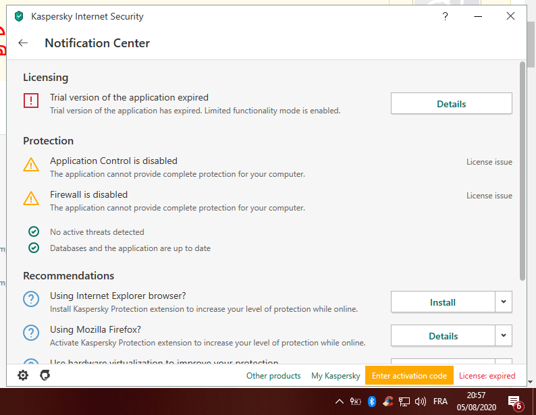
Task: Click question icon for Mozilla Firefox recommendation
Action: pyautogui.click(x=31, y=333)
